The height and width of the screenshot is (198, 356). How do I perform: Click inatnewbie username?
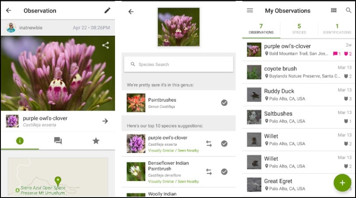[31, 27]
